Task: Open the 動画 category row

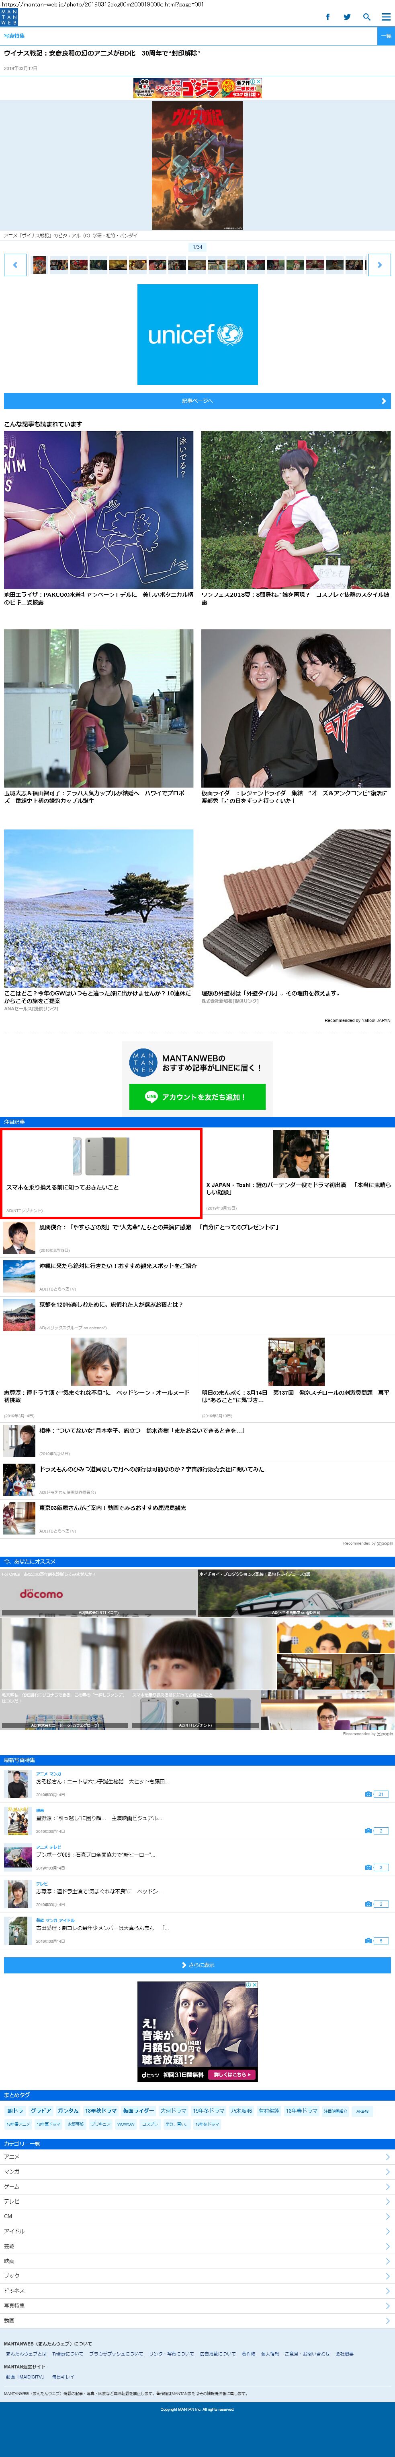Action: pyautogui.click(x=197, y=2320)
